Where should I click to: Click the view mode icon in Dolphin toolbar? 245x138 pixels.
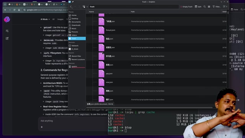tap(84, 7)
